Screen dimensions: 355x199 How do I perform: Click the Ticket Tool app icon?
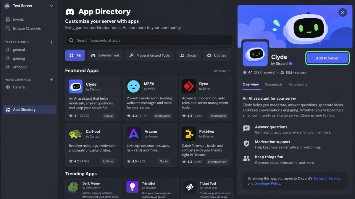tap(190, 187)
